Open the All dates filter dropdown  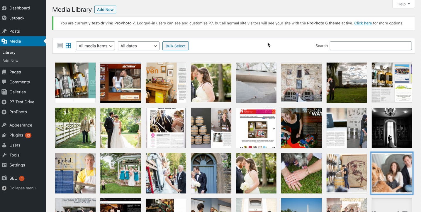point(138,46)
